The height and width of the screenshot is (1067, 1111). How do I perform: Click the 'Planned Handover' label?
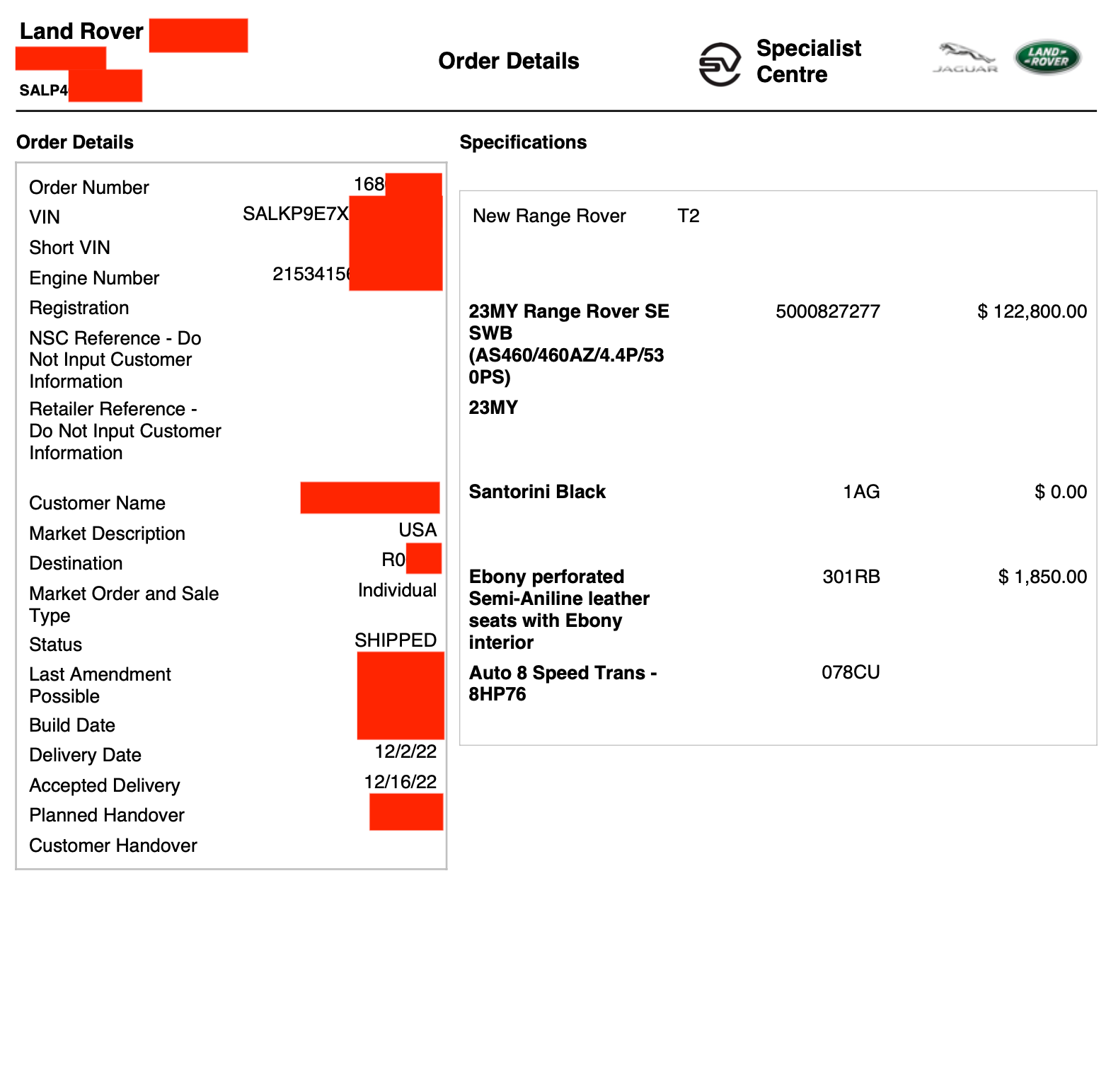[x=107, y=815]
